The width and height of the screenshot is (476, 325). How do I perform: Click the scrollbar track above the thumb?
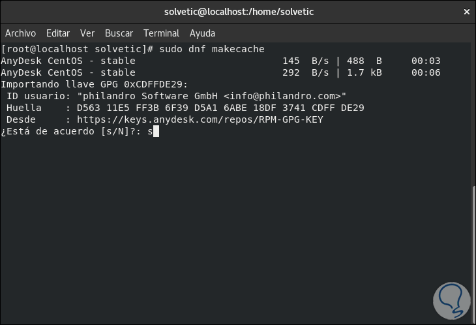pyautogui.click(x=473, y=111)
